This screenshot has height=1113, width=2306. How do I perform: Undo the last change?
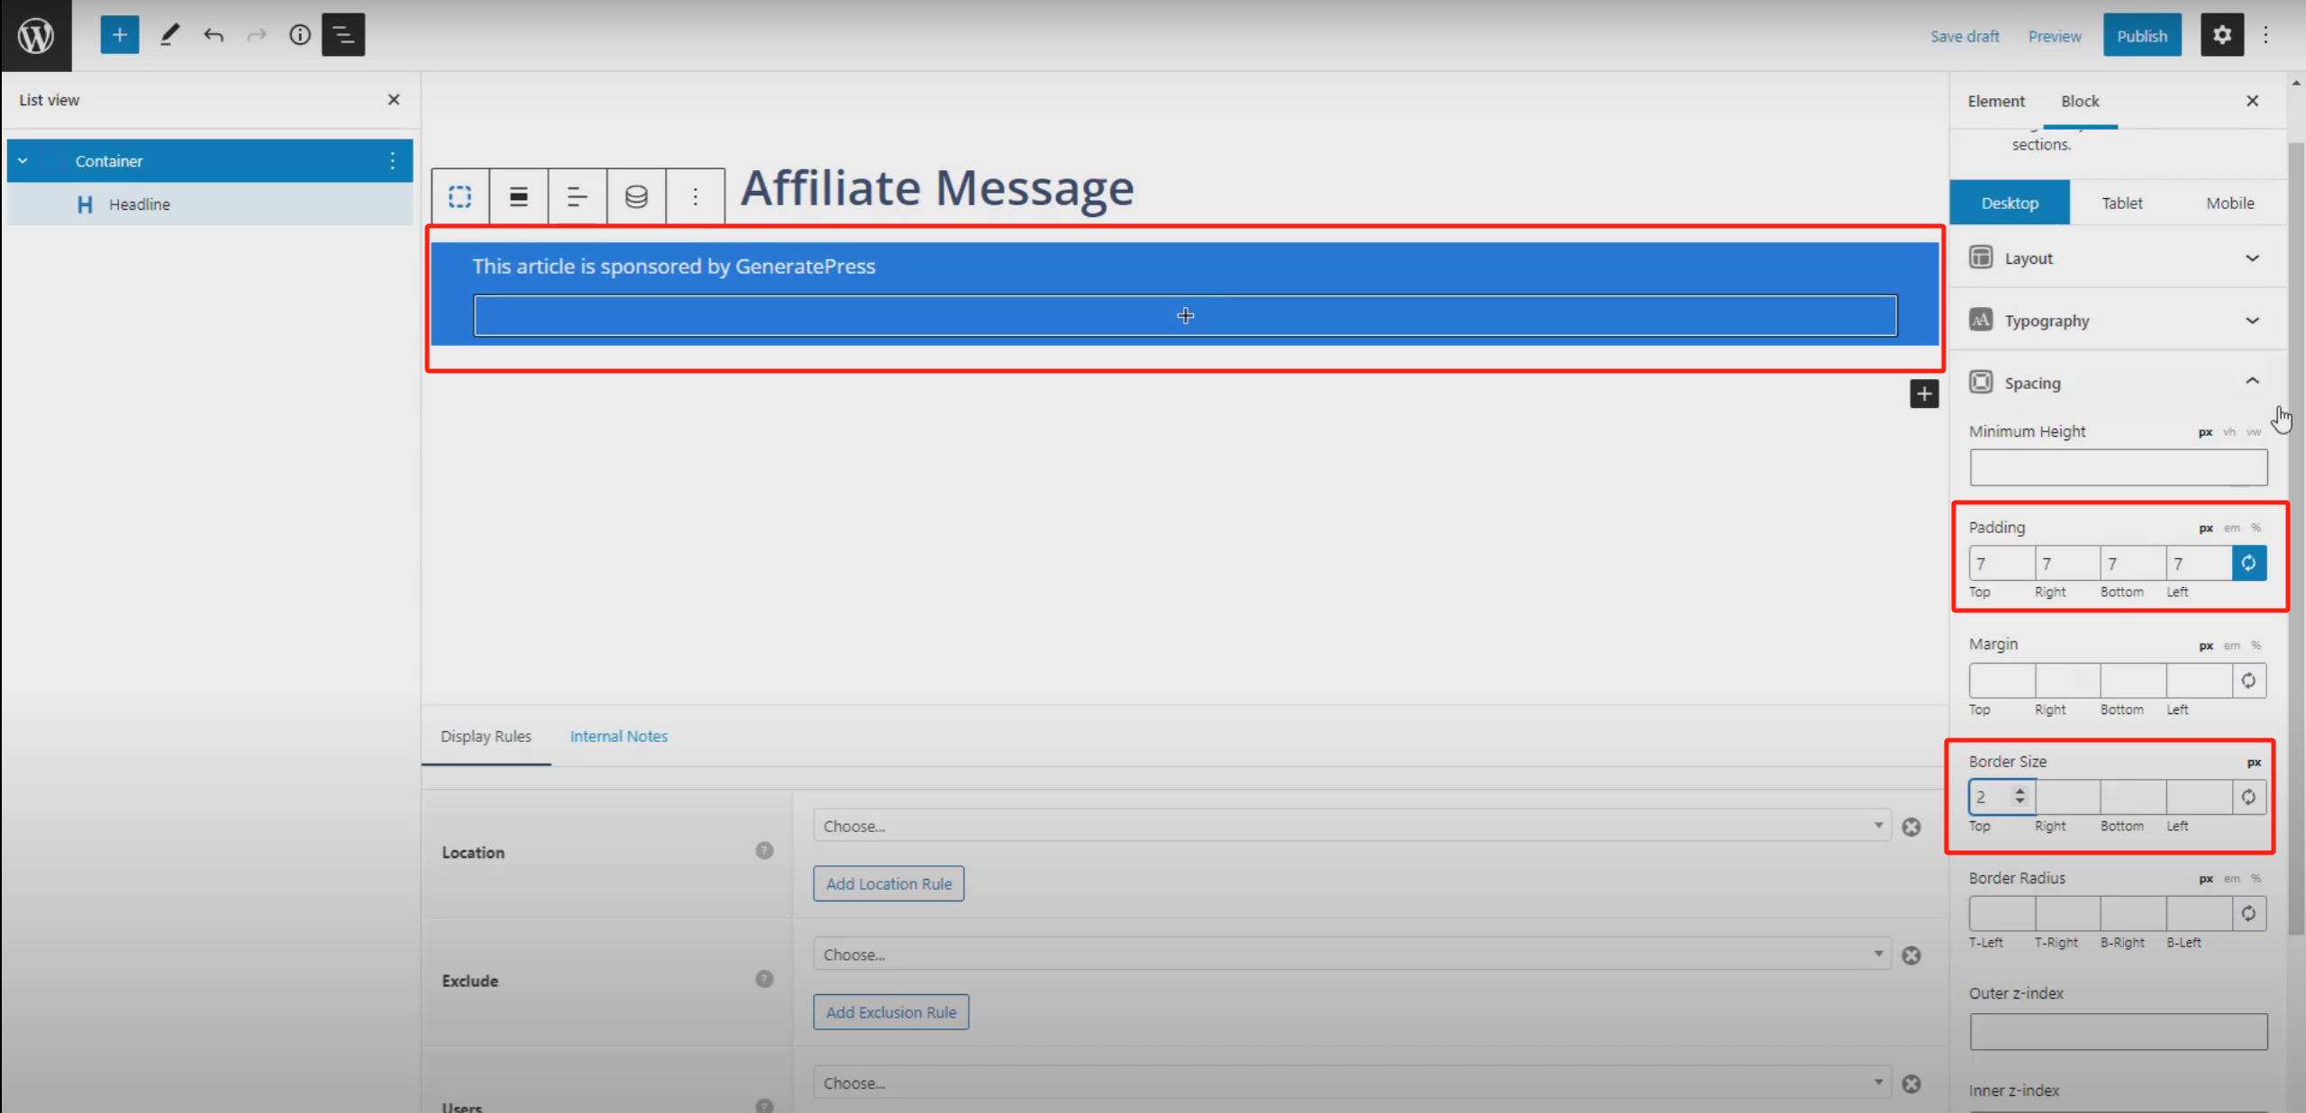[x=214, y=34]
